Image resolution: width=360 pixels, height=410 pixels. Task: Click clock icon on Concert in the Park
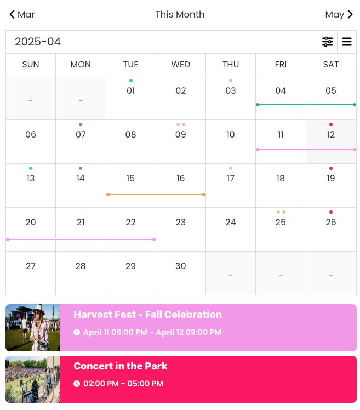click(x=77, y=384)
